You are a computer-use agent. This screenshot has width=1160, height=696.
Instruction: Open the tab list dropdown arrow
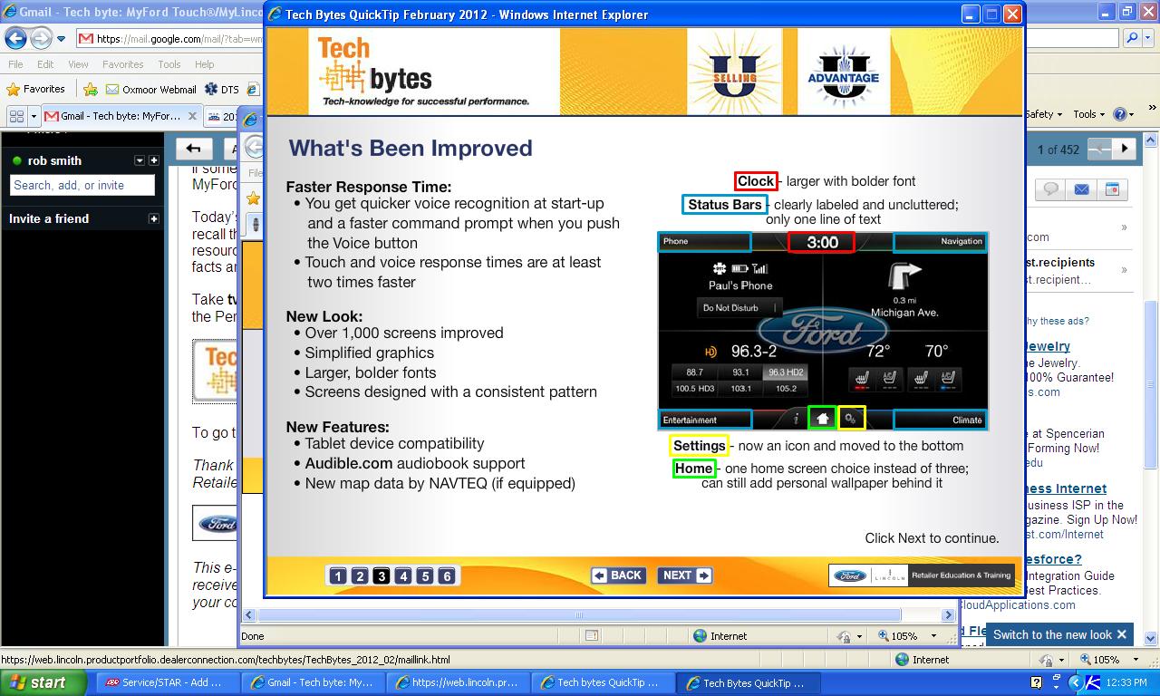click(34, 116)
